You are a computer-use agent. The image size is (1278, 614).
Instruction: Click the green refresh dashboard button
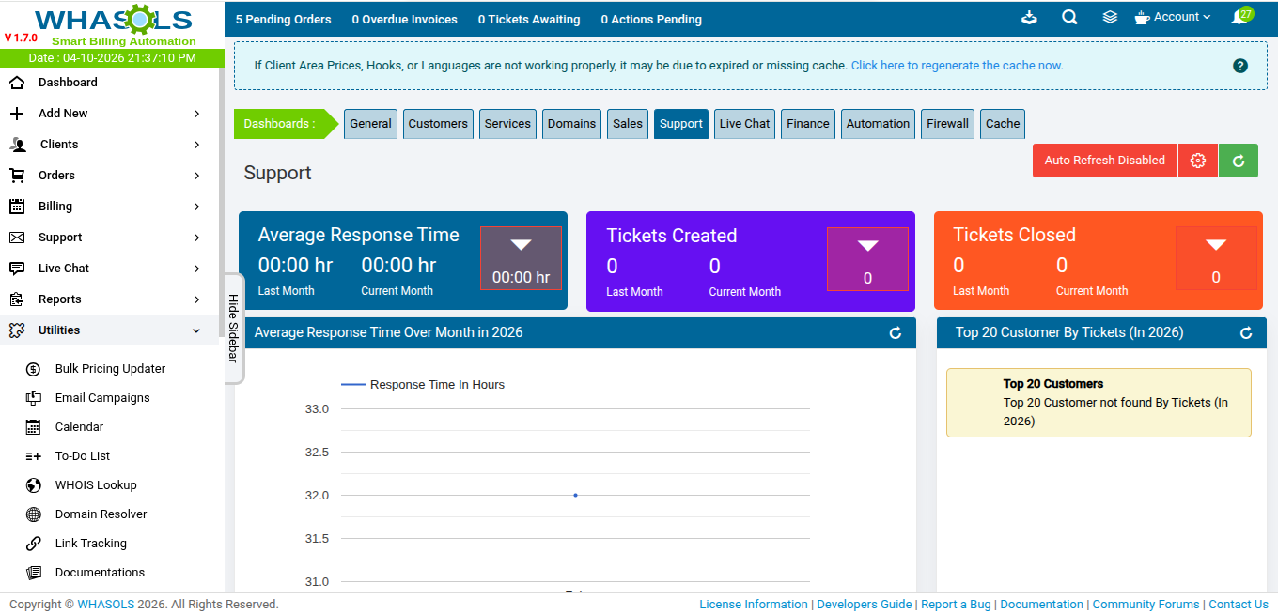tap(1238, 161)
